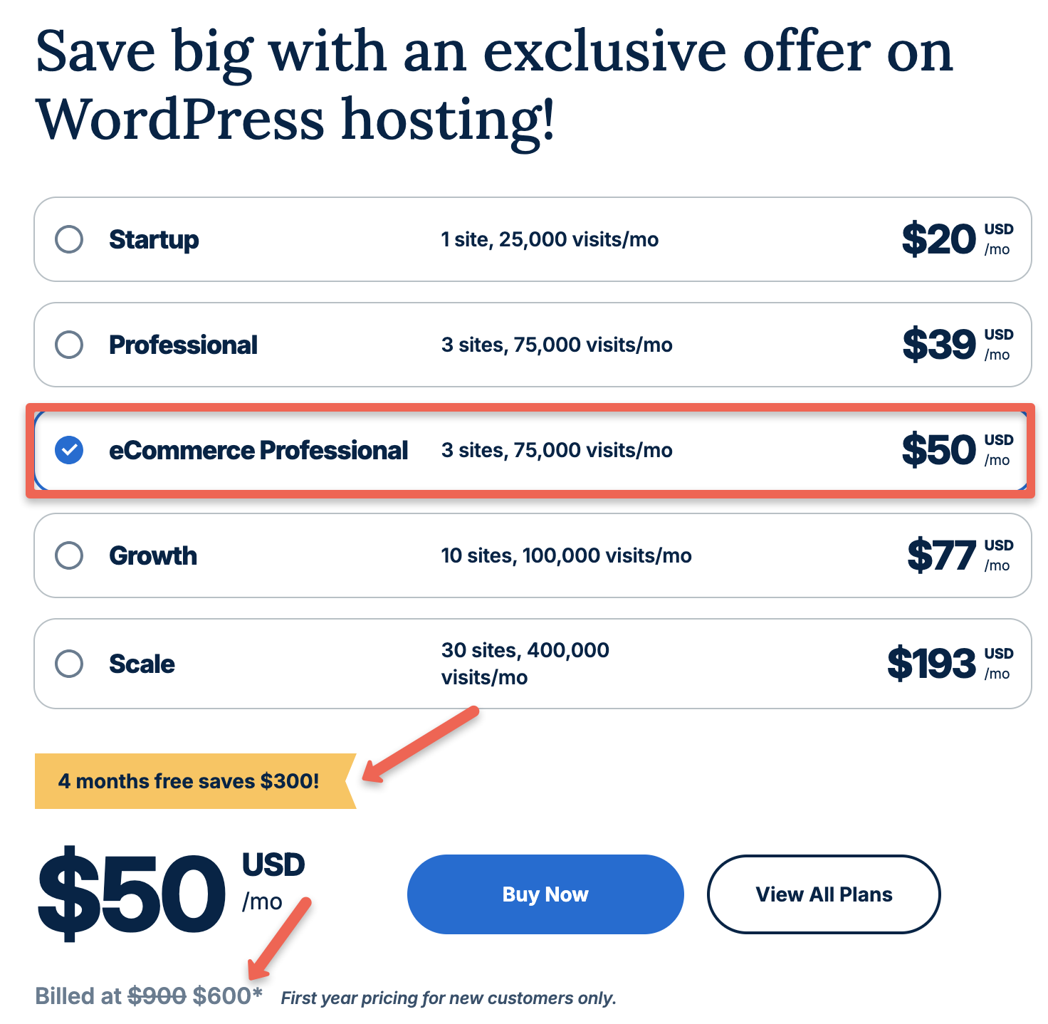Click the crossed-out $900 price

(158, 997)
